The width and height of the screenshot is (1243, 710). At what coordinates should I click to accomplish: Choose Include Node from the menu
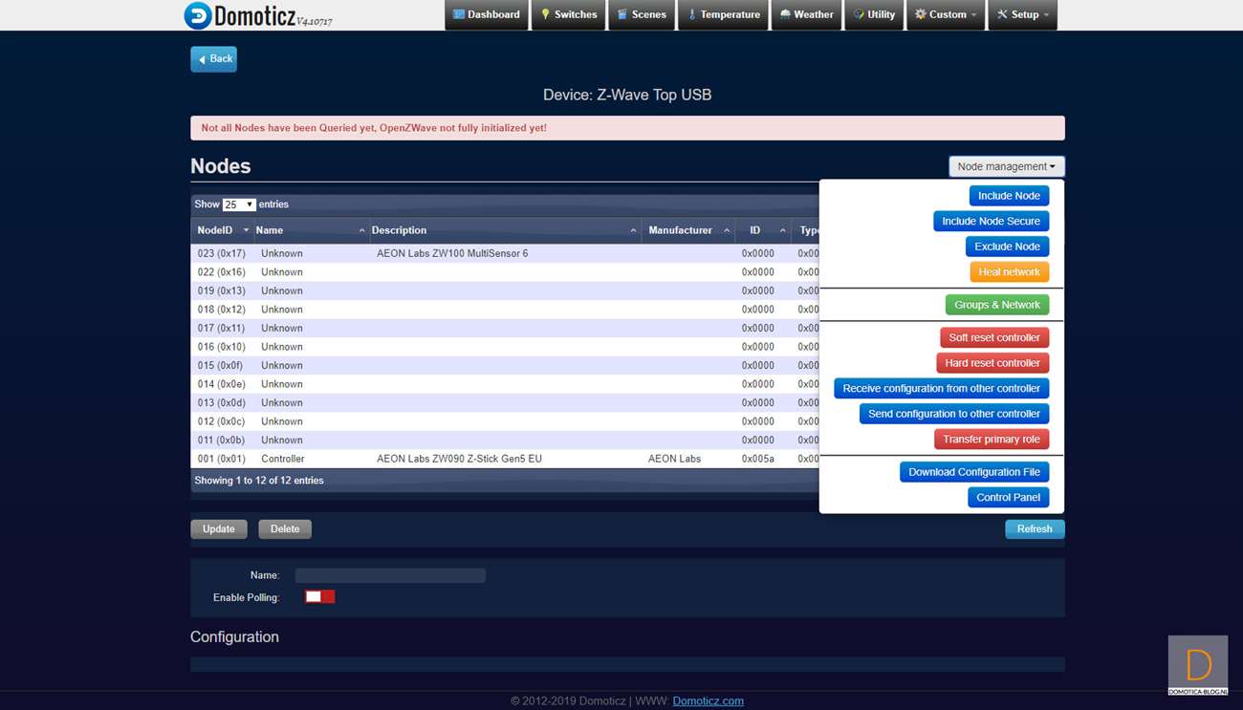point(1009,196)
